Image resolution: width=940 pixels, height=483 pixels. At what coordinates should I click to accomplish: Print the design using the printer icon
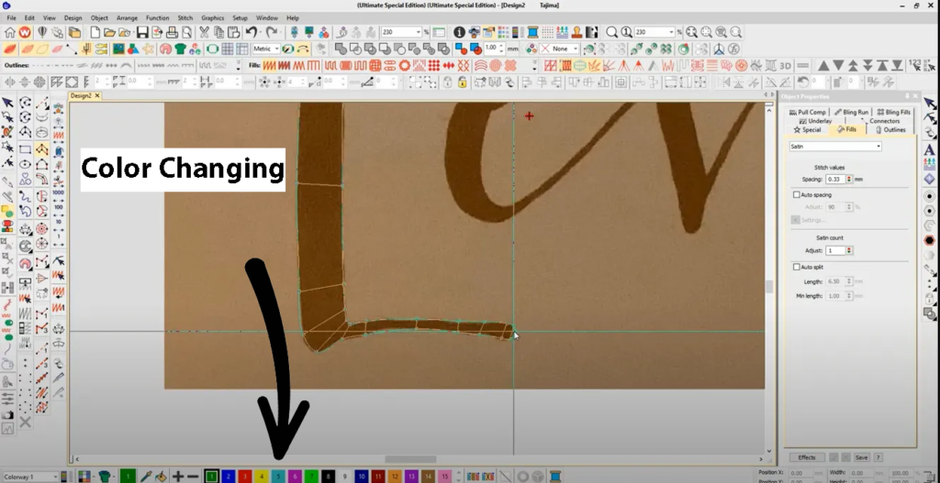(x=172, y=32)
